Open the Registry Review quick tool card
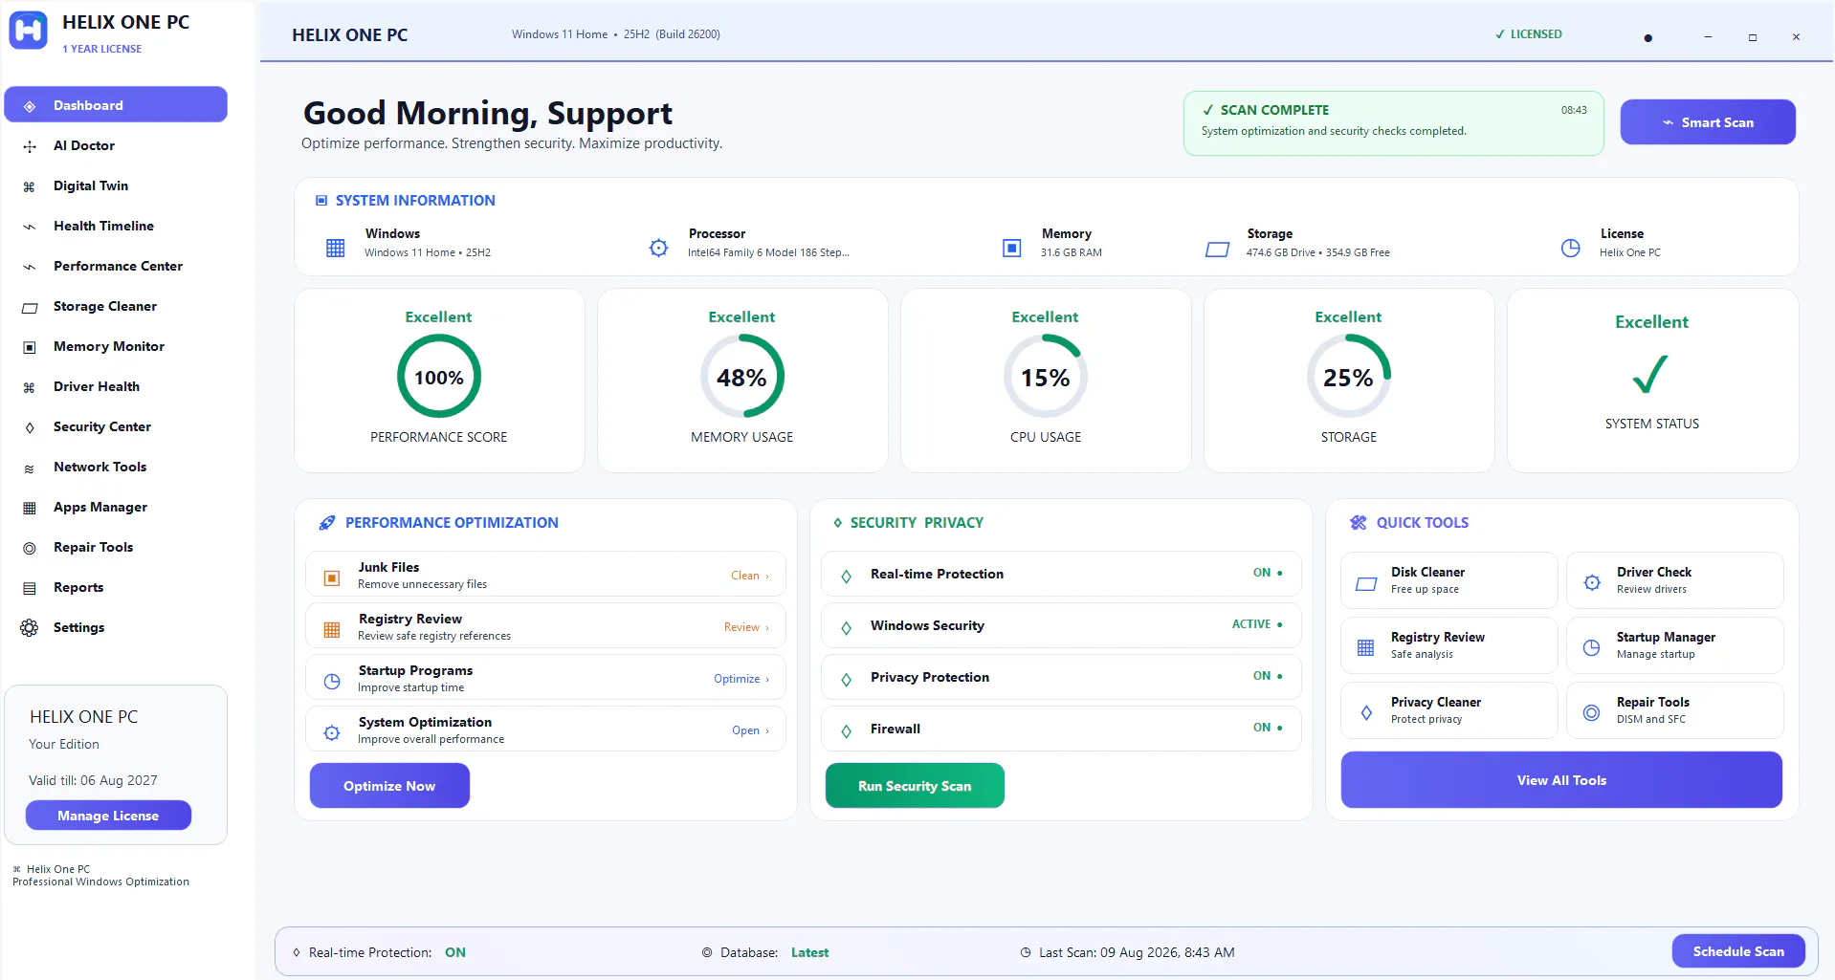This screenshot has width=1835, height=980. [x=1449, y=645]
